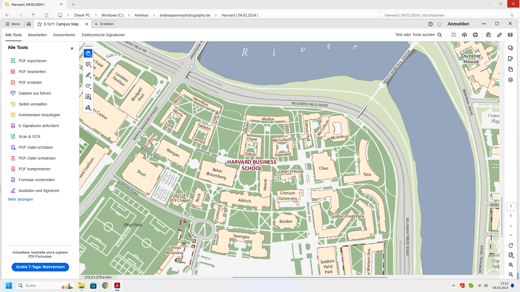Select the Text box tool
The height and width of the screenshot is (292, 520).
[88, 97]
